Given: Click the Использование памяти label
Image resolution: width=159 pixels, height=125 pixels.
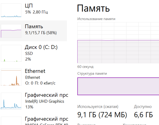Looking at the screenshot, I should (x=96, y=19).
